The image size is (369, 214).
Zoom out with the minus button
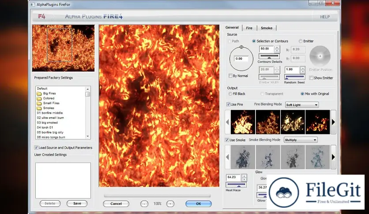coord(144,204)
